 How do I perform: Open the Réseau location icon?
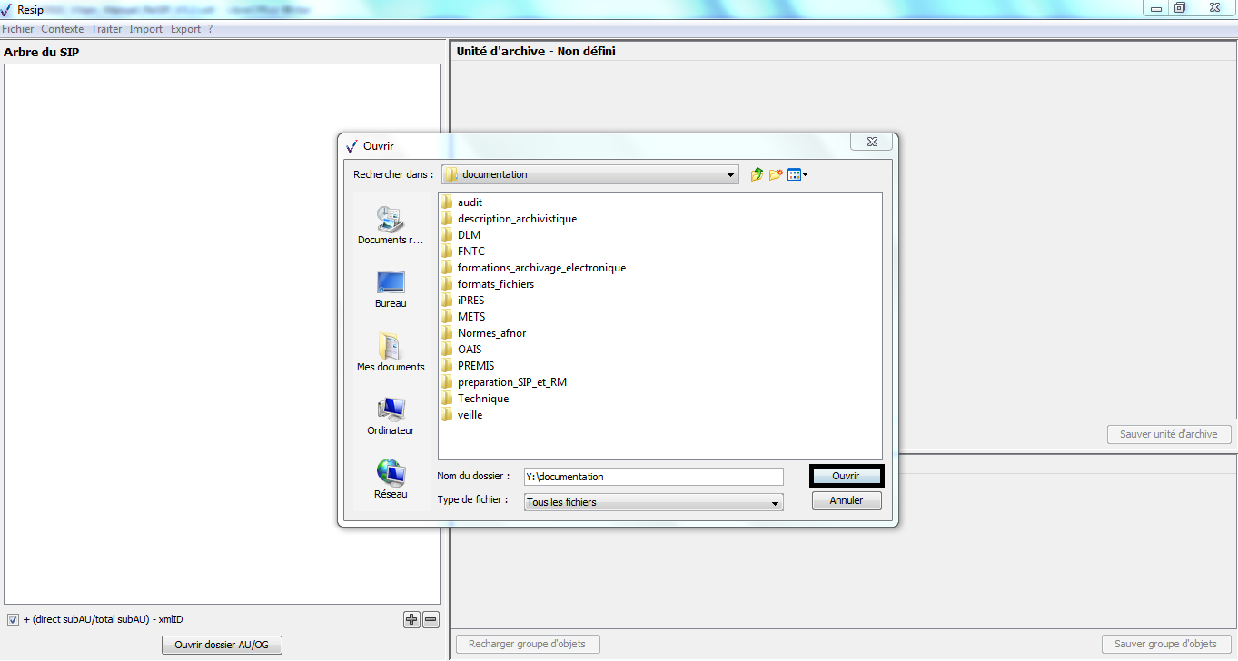[391, 474]
